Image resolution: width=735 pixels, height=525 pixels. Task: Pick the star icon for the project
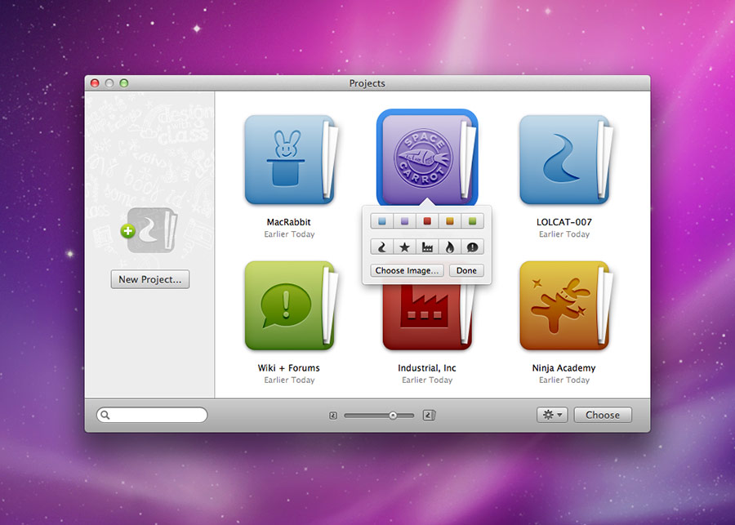pos(404,247)
